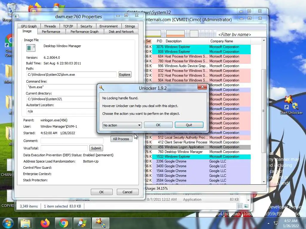The height and width of the screenshot is (229, 306).
Task: Click the Path field with dwm.exe
Action: (71, 74)
